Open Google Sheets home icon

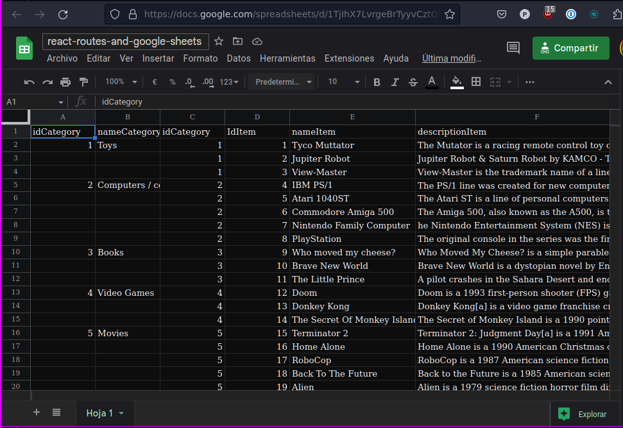tap(24, 49)
